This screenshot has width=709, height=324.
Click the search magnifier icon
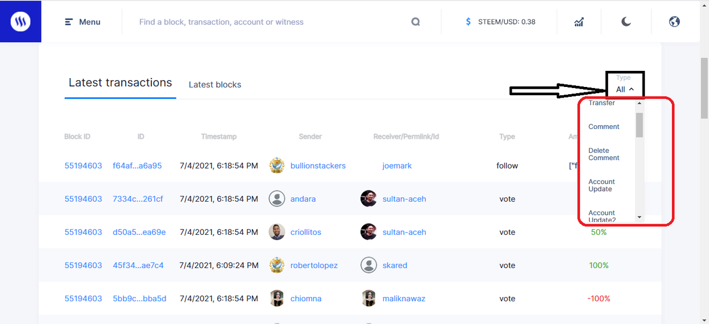(x=416, y=22)
